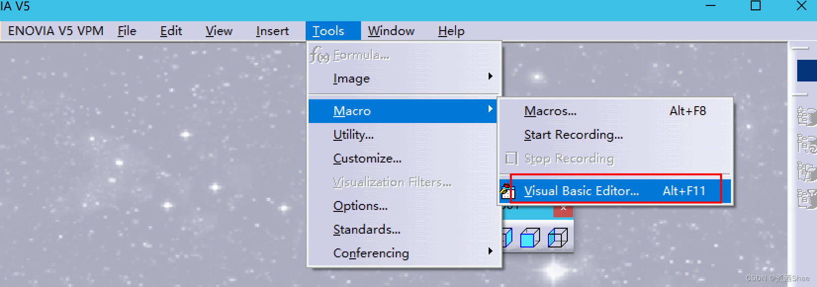
Task: Click the dark blue square in right toolbar
Action: tap(807, 71)
